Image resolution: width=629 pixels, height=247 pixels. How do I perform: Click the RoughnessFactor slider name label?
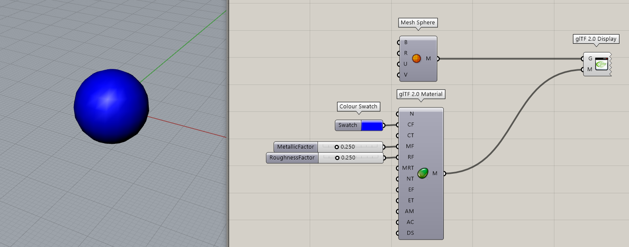point(292,158)
